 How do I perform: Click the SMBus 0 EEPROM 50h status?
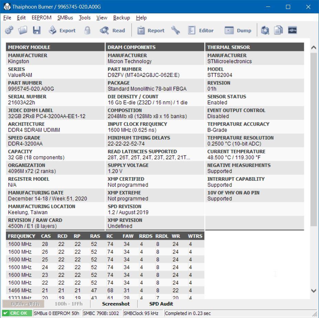click(x=57, y=313)
